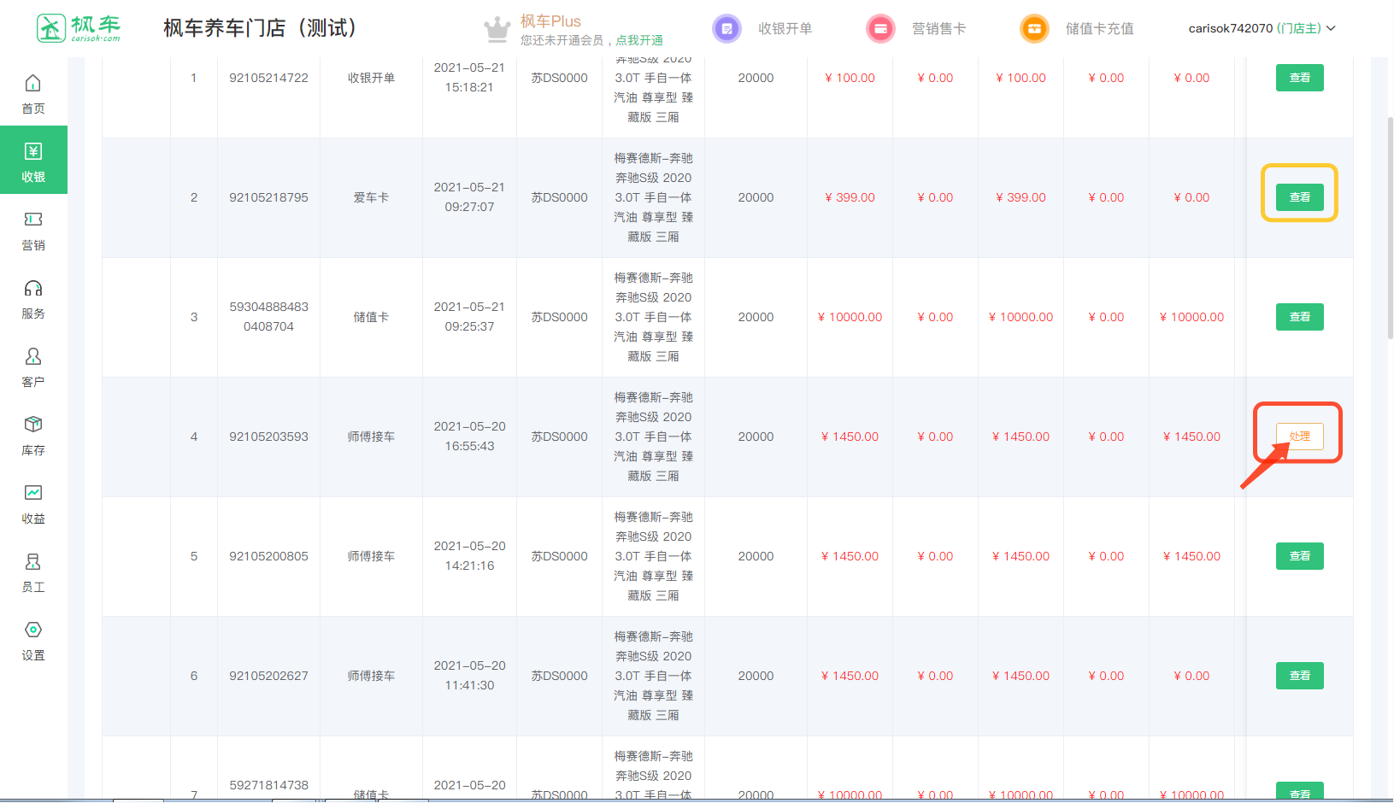Image resolution: width=1394 pixels, height=803 pixels.
Task: Click the 枫车 carisok logo
Action: pos(79,28)
